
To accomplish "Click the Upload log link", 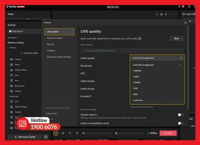I will (51, 113).
